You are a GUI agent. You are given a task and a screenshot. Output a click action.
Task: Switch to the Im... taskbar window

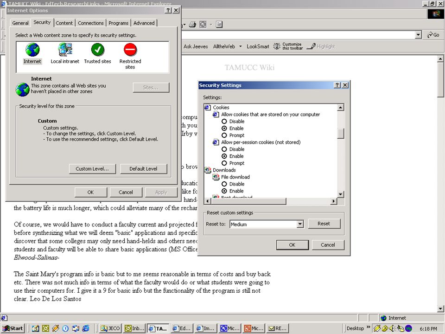click(x=206, y=328)
